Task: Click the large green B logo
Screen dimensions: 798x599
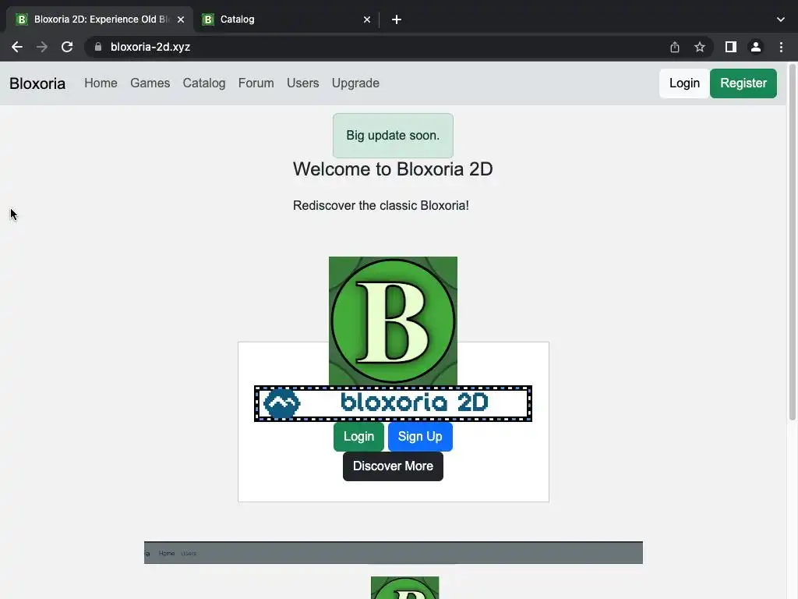Action: [x=393, y=321]
